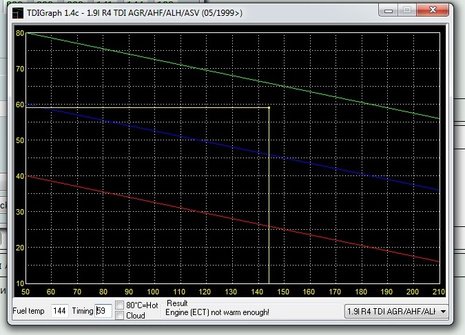Enable the 80°C=Hot checkbox
This screenshot has width=465, height=335.
point(120,305)
